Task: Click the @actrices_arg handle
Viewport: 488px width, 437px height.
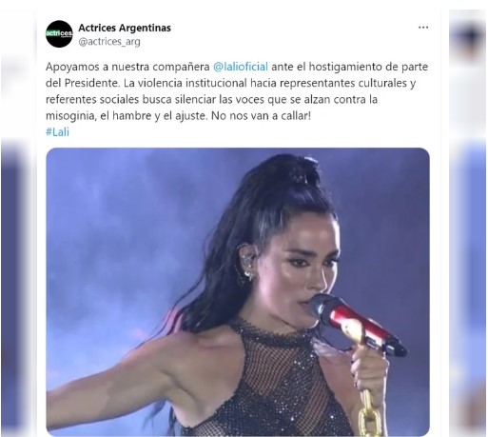Action: click(109, 42)
